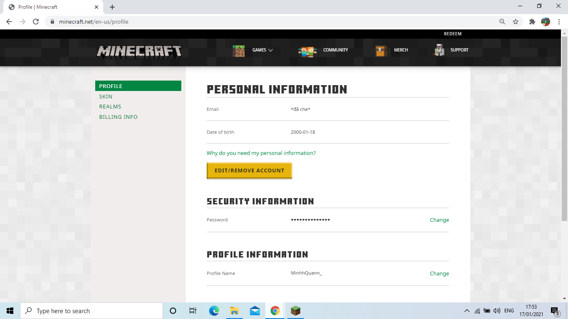Image resolution: width=568 pixels, height=319 pixels.
Task: Switch the ENG input language
Action: click(509, 311)
